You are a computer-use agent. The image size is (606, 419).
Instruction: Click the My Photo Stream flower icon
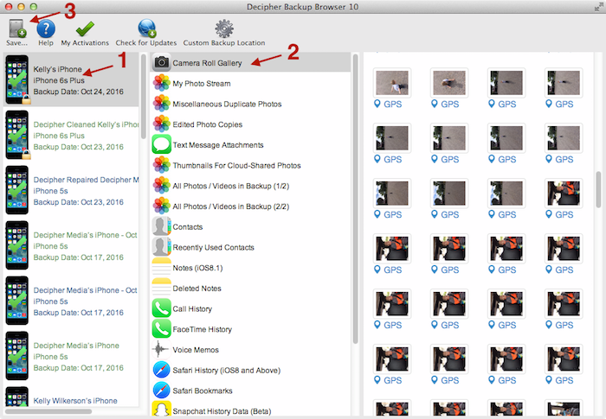point(162,83)
